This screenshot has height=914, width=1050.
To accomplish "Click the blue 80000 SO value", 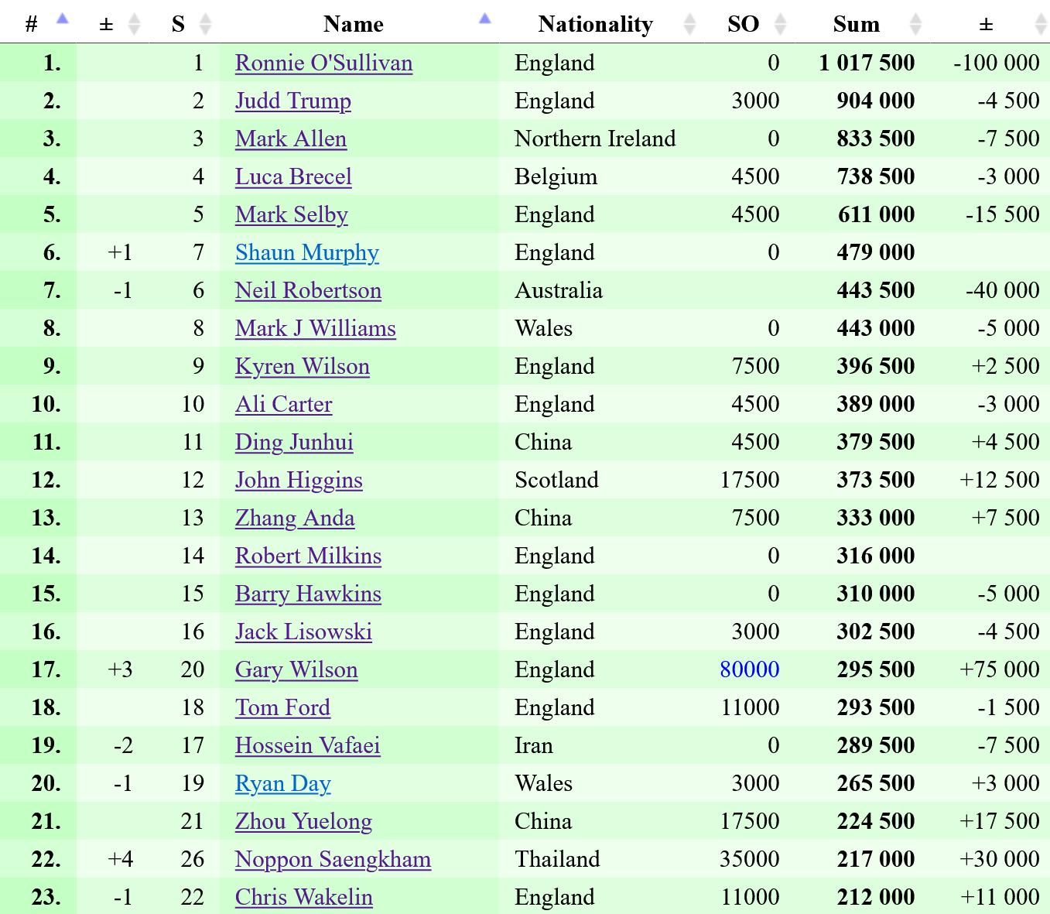I will pyautogui.click(x=749, y=669).
